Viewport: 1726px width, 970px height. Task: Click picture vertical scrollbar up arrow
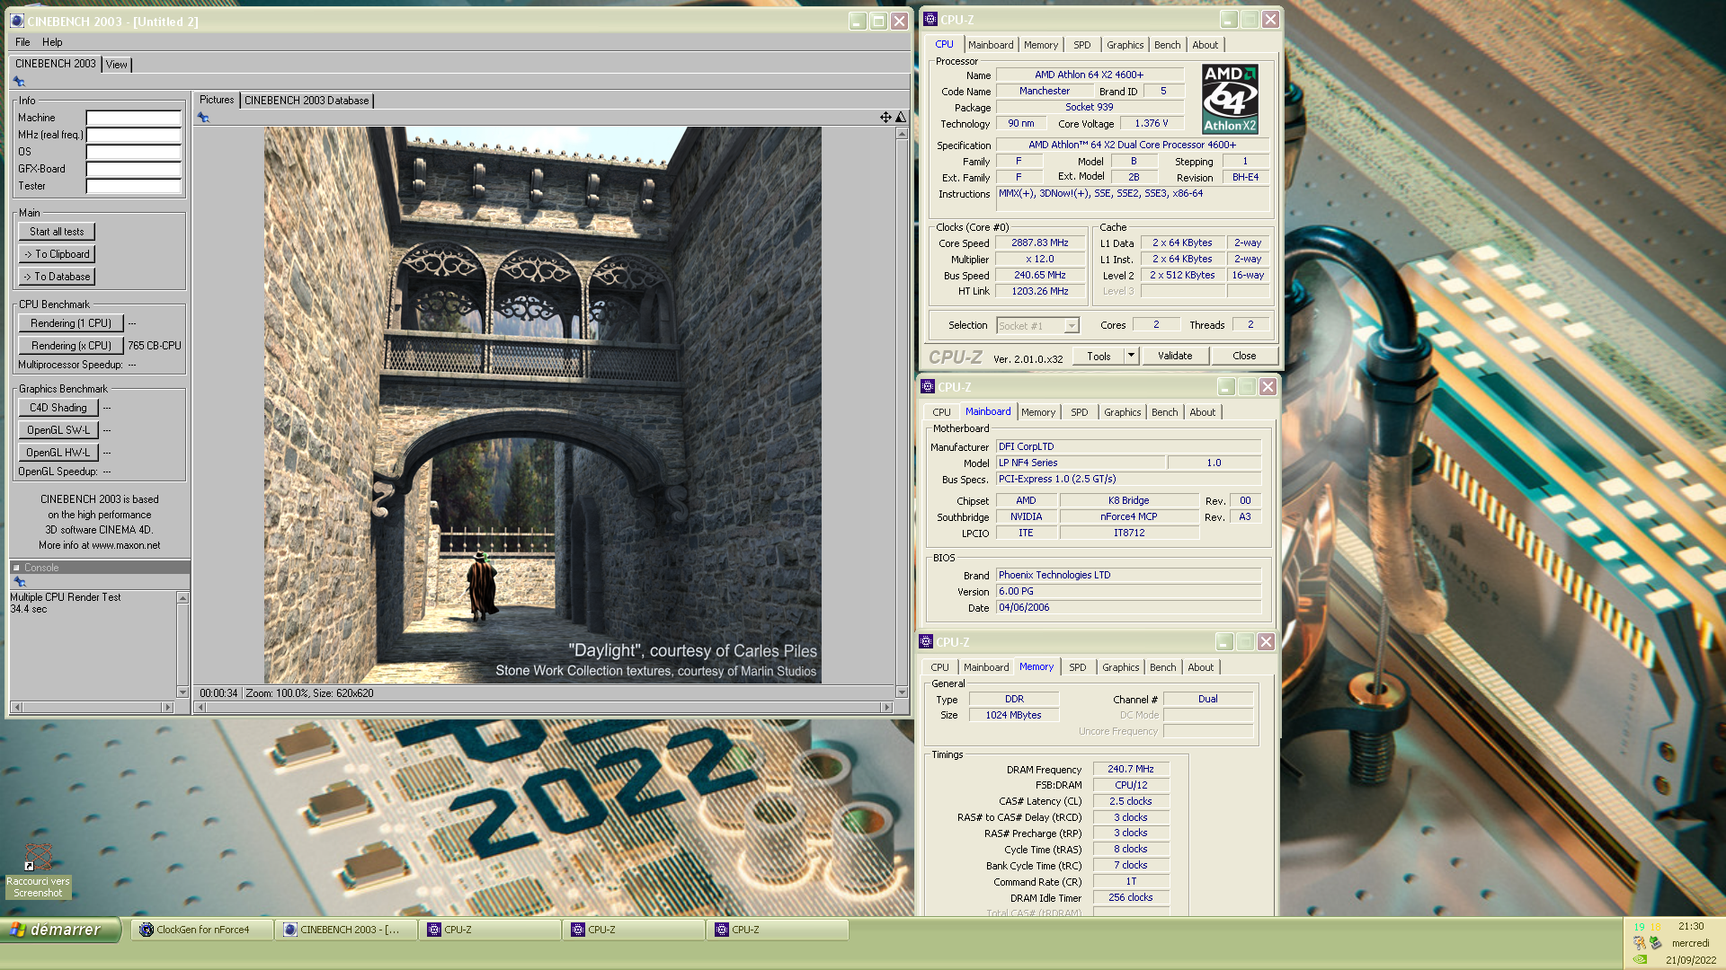click(x=902, y=133)
